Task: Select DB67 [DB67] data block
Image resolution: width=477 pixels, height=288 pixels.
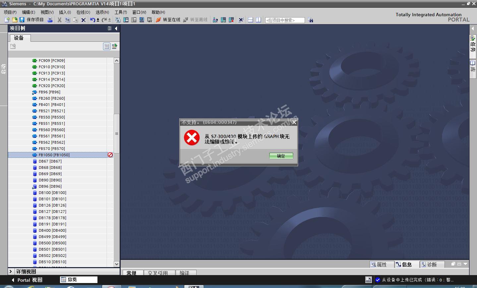Action: pos(50,161)
